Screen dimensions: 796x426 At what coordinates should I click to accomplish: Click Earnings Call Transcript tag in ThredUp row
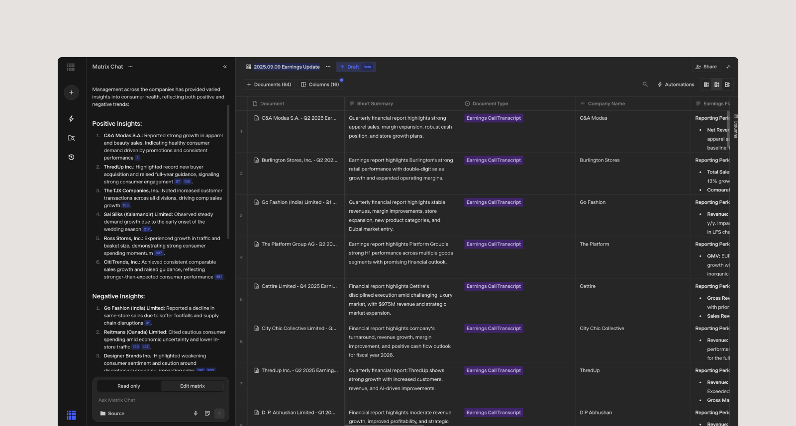[x=494, y=371]
